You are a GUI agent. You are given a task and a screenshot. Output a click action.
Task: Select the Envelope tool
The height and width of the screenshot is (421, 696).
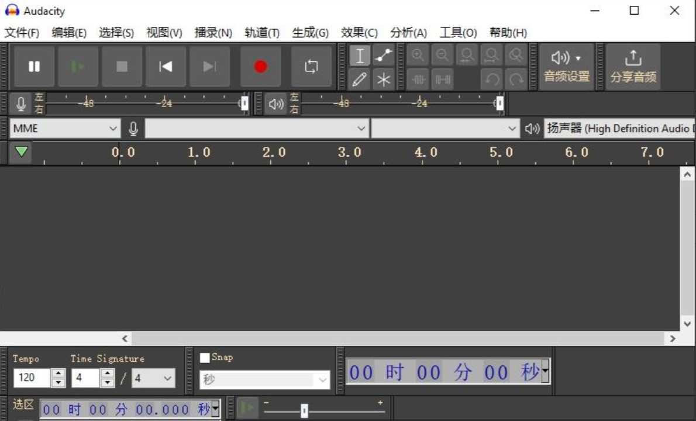pos(383,56)
